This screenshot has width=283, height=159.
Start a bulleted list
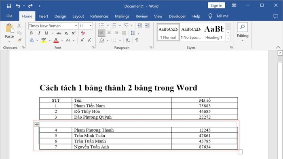click(101, 25)
